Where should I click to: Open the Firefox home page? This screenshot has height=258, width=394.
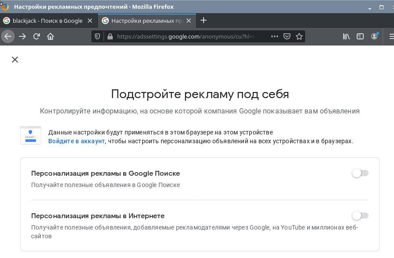(x=50, y=37)
